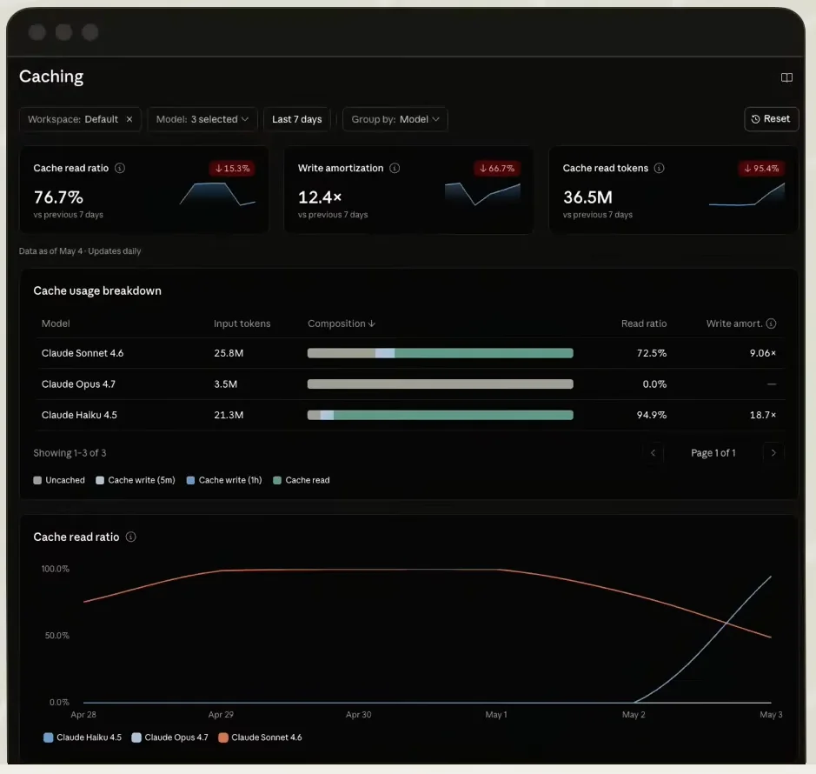The image size is (816, 774).
Task: Click the 21.3M input tokens value
Action: (229, 415)
